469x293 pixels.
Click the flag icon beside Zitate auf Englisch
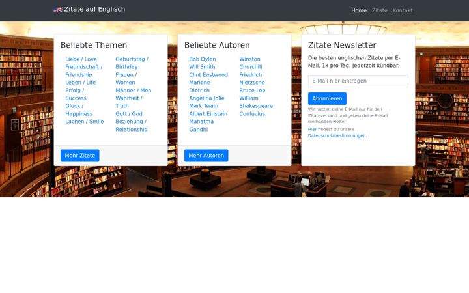58,10
